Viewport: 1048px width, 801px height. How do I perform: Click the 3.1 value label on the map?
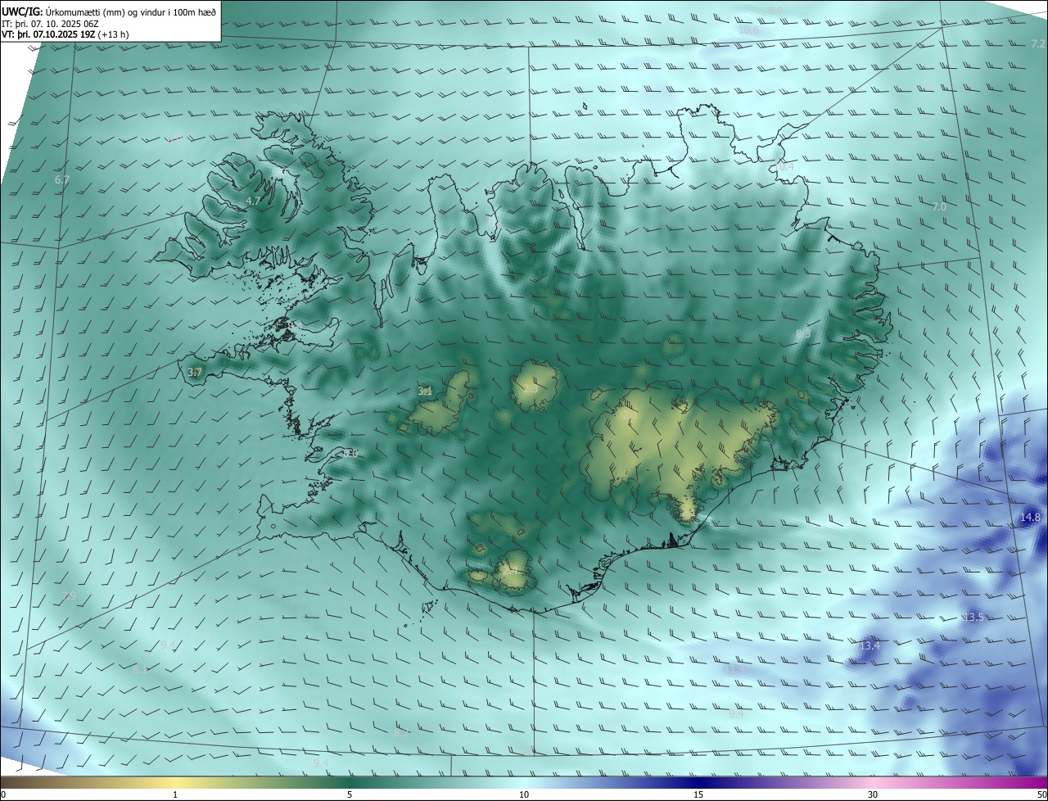(425, 391)
